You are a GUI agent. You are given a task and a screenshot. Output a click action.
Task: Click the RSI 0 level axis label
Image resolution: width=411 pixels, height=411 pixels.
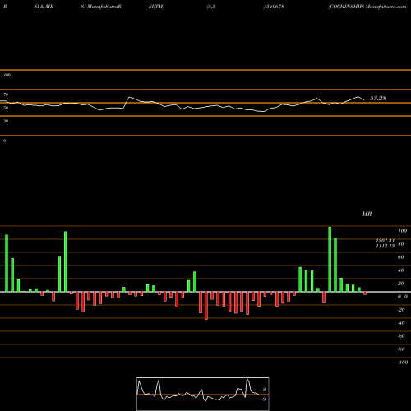click(4, 141)
